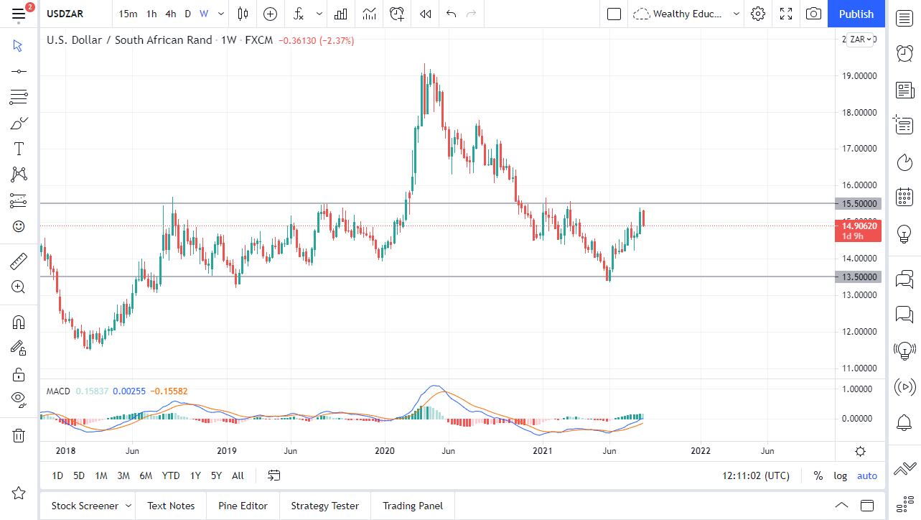Select the 1Y date range
Screen dimensions: 921x520
coord(195,475)
